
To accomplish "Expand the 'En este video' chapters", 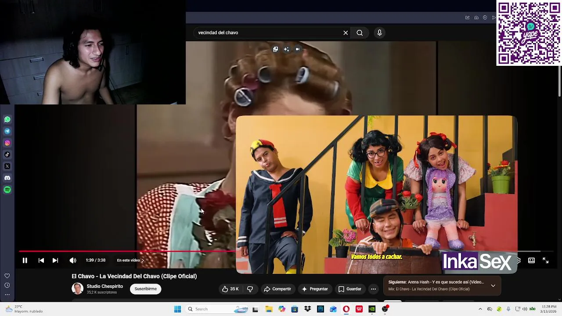I will 130,260.
